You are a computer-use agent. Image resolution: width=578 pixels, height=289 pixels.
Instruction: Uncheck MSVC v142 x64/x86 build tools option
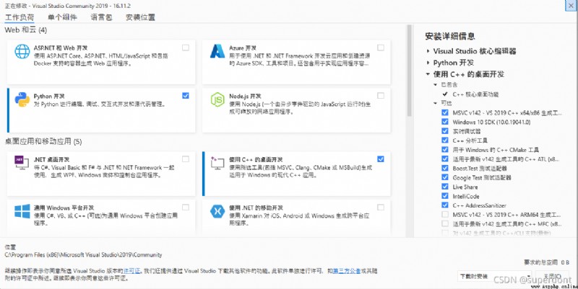[445, 112]
